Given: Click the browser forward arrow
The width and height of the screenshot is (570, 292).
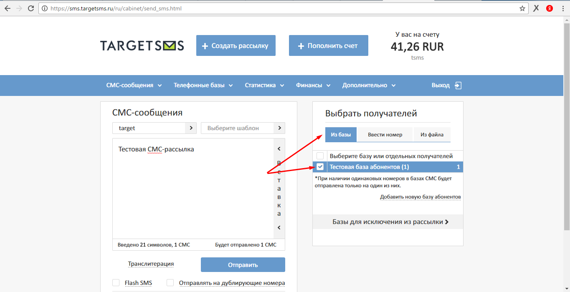Looking at the screenshot, I should click(19, 8).
